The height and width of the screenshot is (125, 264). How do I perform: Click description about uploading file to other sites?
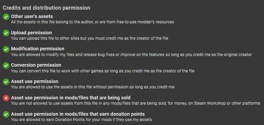pyautogui.click(x=90, y=38)
